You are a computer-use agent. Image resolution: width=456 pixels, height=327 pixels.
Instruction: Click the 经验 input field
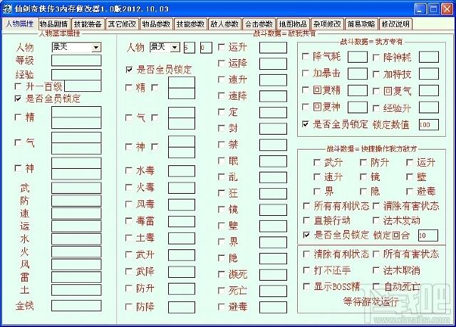tap(76, 75)
